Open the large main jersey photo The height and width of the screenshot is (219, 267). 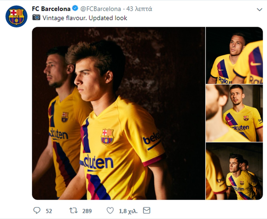pyautogui.click(x=118, y=113)
